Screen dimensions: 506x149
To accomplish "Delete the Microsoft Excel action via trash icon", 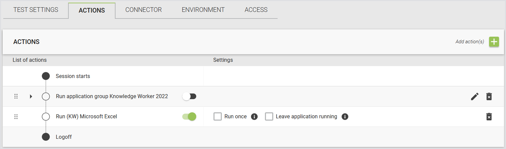I will [489, 117].
